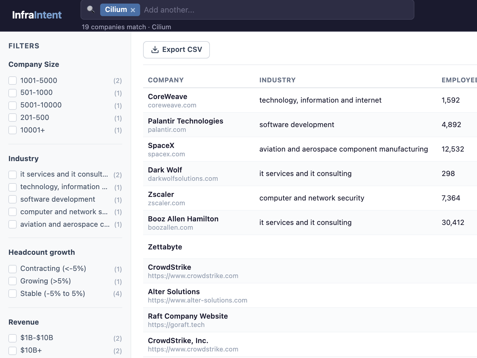Click the InfraIntent logo
Screen dimensions: 477x358
36,15
